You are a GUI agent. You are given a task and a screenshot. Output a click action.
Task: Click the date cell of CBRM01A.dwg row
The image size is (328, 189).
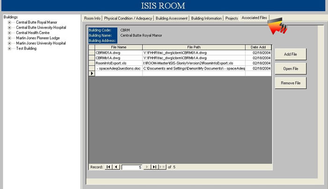click(258, 53)
